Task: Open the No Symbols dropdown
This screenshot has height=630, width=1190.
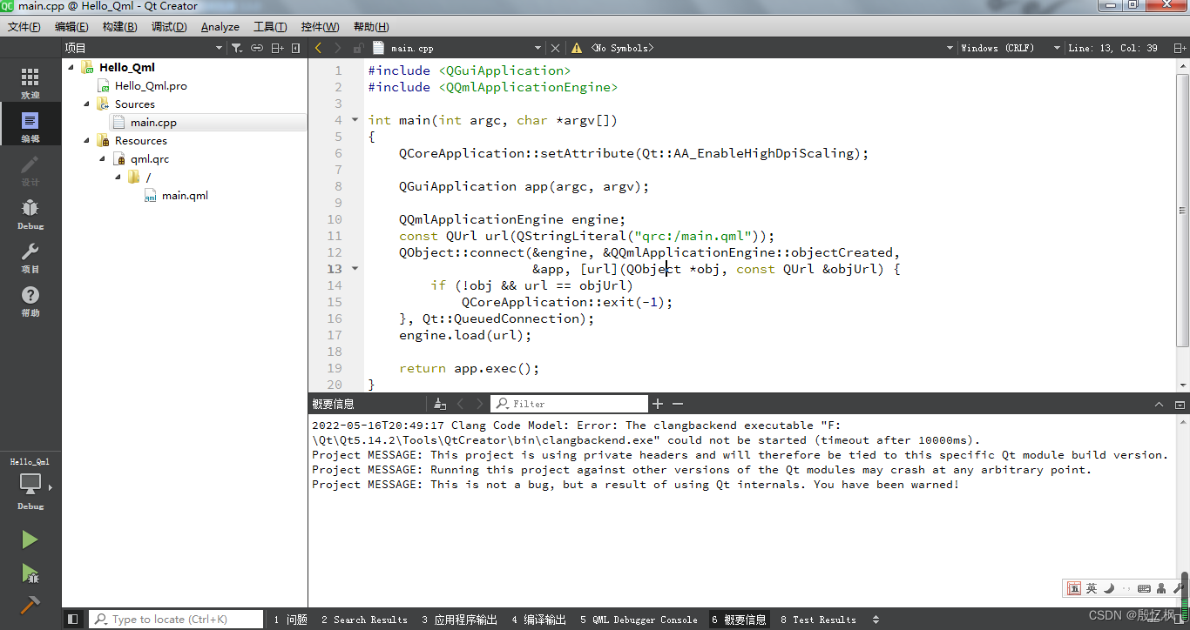Action: click(771, 48)
